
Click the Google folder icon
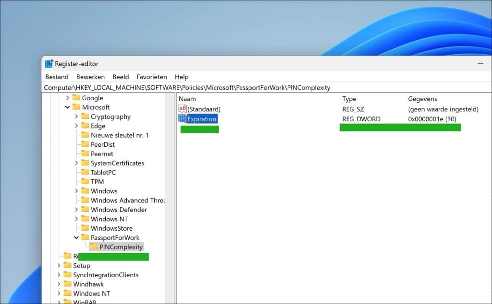[76, 98]
